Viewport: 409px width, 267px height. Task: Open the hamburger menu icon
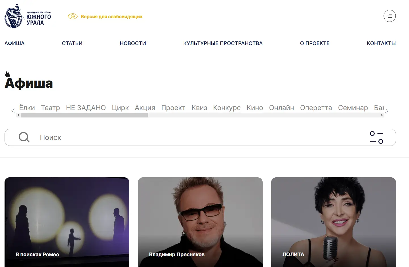(389, 16)
